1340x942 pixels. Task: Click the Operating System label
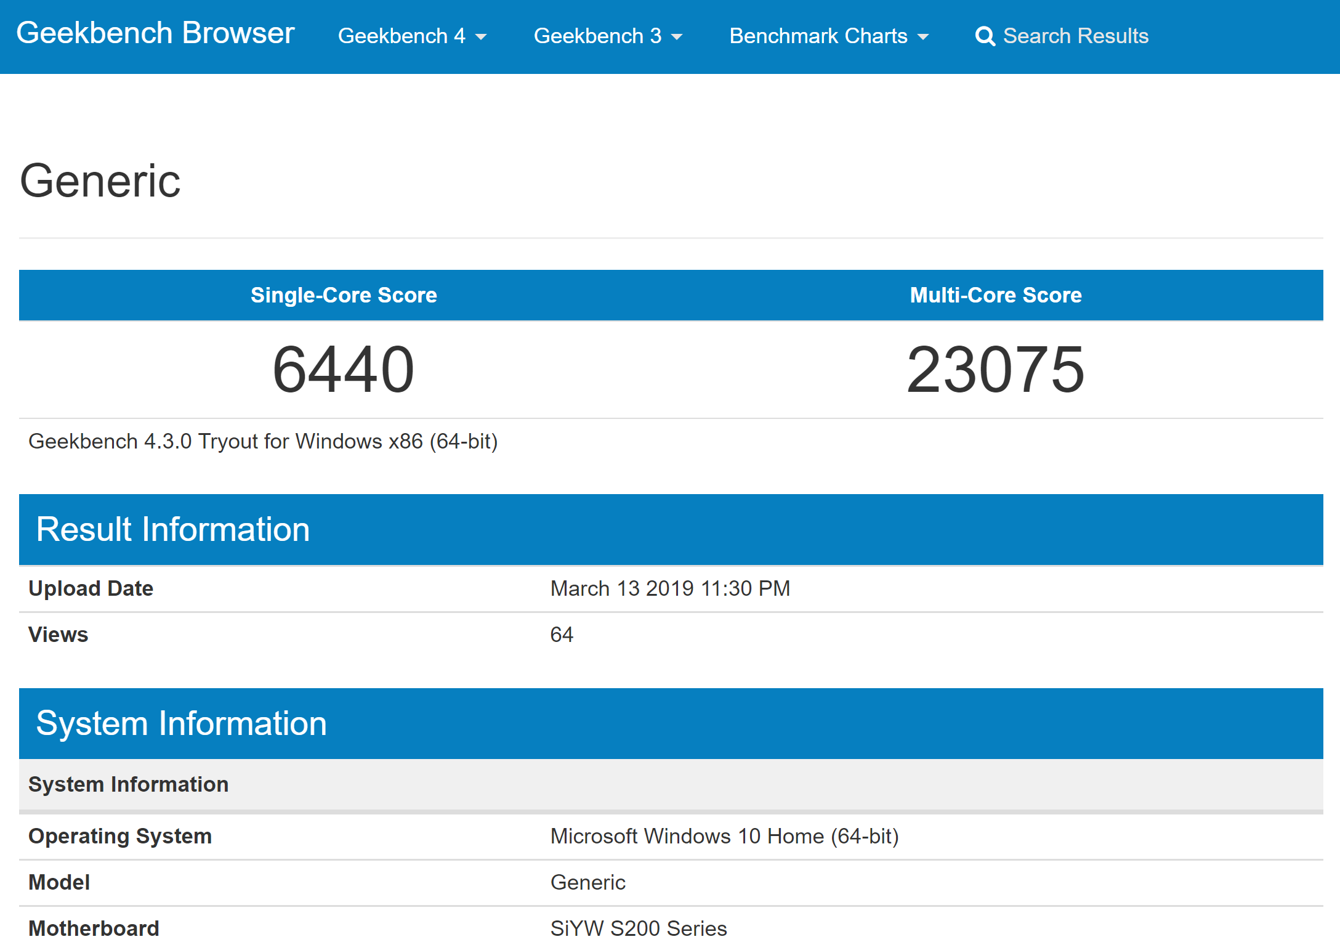120,836
